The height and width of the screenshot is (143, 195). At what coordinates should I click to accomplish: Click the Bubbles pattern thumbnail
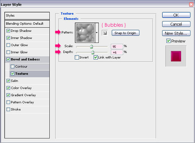[85, 33]
